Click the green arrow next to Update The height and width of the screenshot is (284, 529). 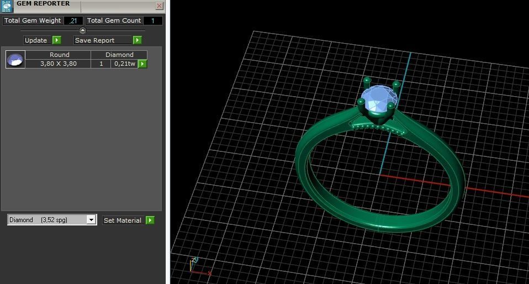click(x=57, y=40)
